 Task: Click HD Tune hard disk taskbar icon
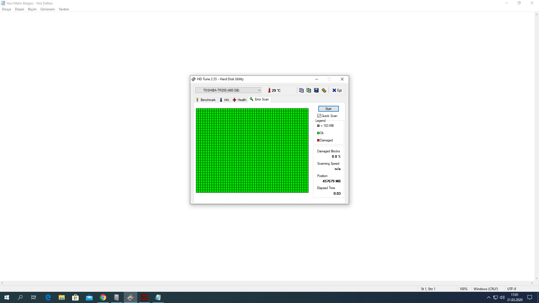point(131,297)
